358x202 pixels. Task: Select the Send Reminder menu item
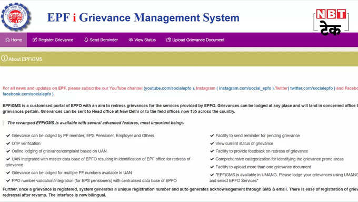(101, 40)
